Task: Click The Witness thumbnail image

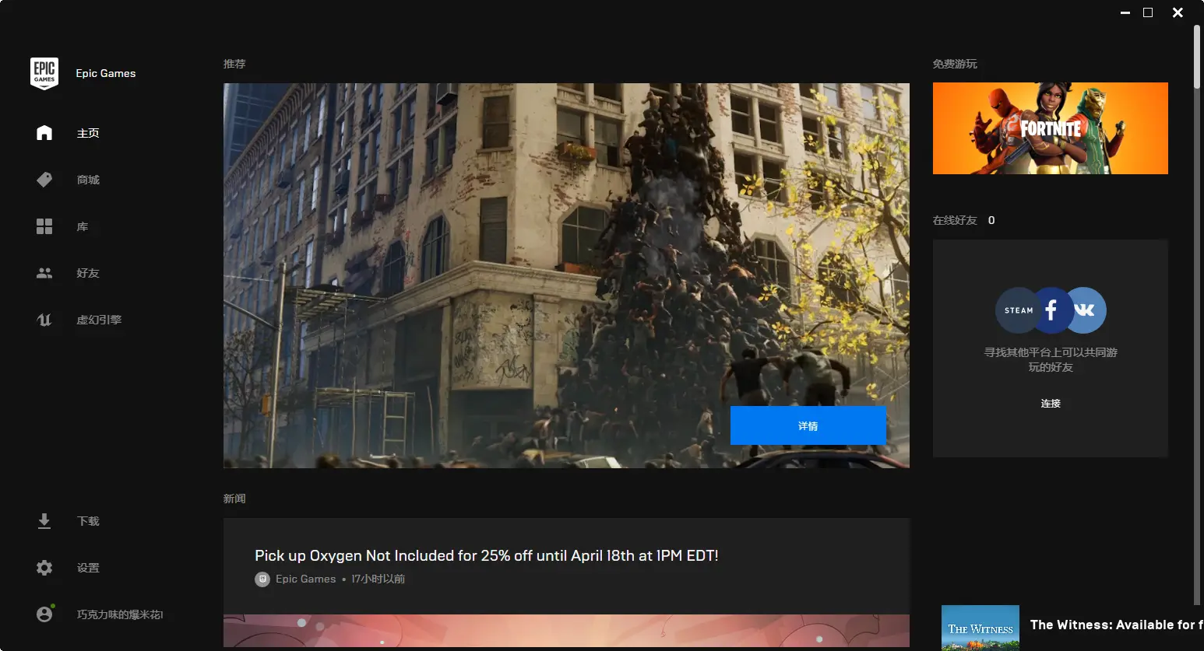Action: [980, 628]
